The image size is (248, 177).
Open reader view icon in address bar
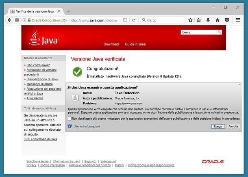[x=125, y=20]
